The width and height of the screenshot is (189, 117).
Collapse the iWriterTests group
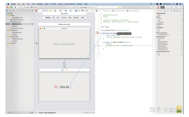click(x=8, y=30)
